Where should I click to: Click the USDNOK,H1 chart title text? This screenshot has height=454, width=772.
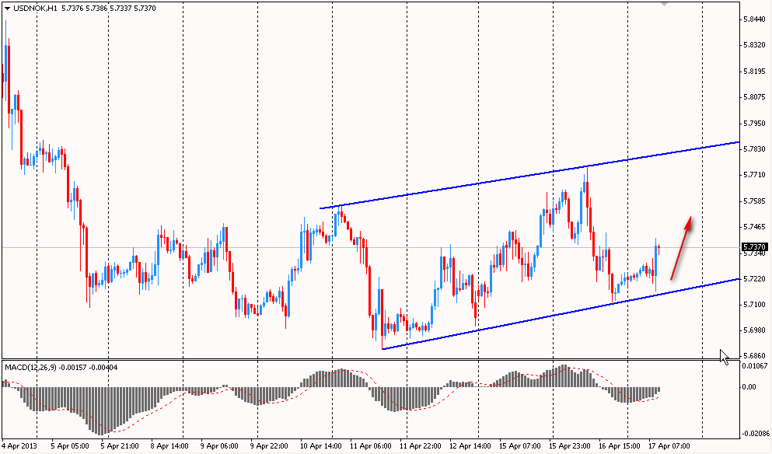click(x=35, y=9)
